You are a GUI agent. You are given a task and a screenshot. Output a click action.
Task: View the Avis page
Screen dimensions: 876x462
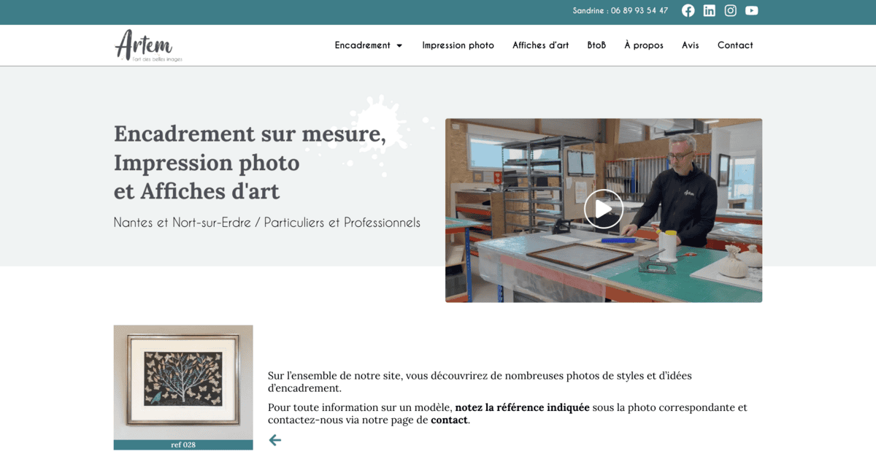(x=691, y=45)
